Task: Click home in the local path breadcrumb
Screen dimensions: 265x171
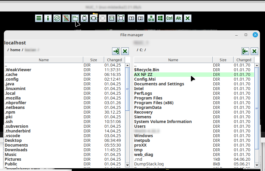Action: click(x=15, y=50)
